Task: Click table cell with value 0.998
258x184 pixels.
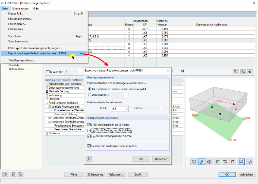Action: tap(163, 52)
